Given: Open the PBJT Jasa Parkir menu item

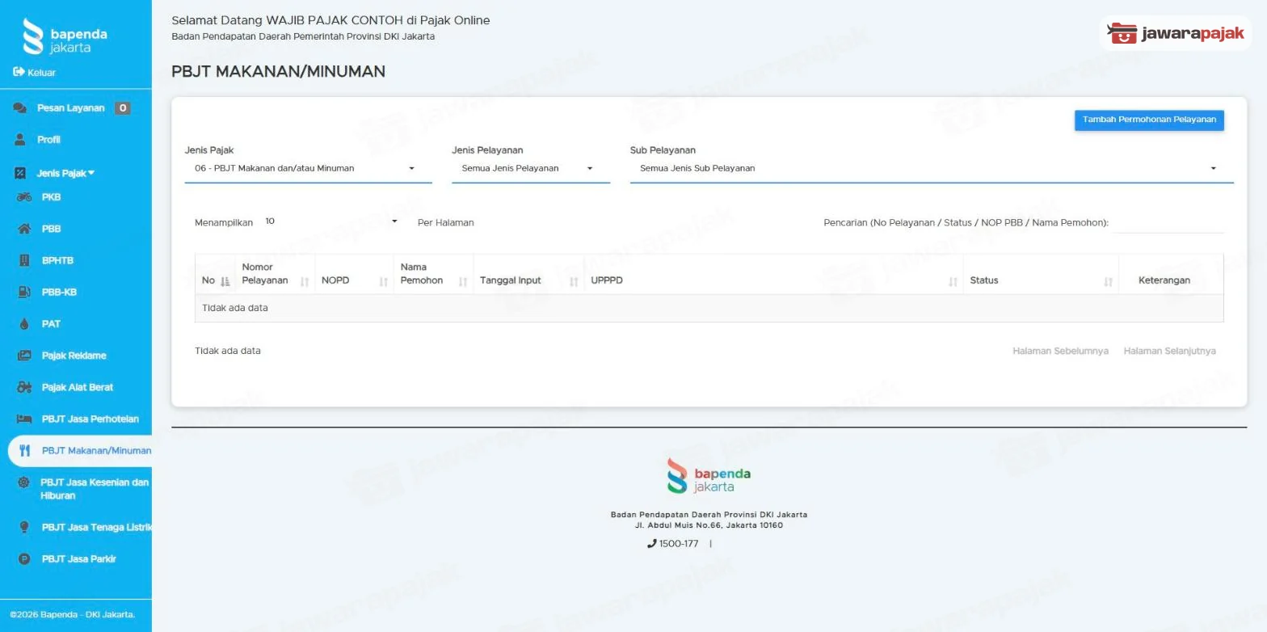Looking at the screenshot, I should pos(79,558).
